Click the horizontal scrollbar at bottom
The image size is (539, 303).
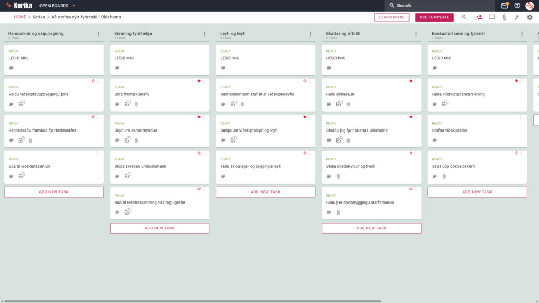coord(193,301)
